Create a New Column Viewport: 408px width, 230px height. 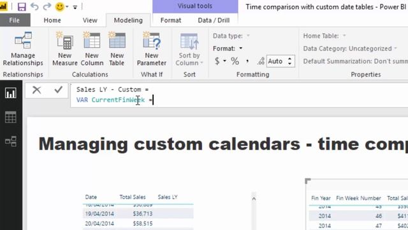click(x=92, y=49)
